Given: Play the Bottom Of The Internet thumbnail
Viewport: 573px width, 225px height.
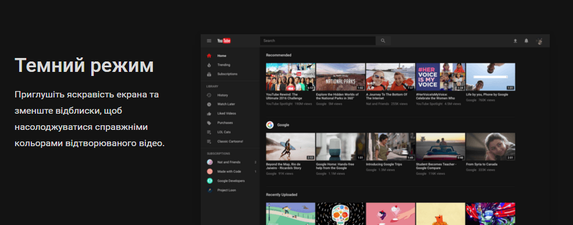Looking at the screenshot, I should tap(390, 77).
